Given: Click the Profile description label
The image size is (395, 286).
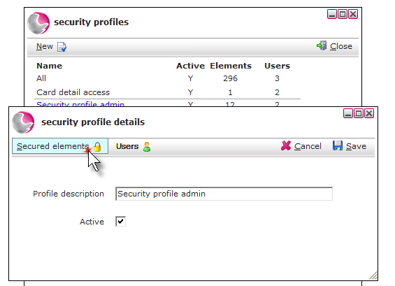Looking at the screenshot, I should [x=69, y=194].
